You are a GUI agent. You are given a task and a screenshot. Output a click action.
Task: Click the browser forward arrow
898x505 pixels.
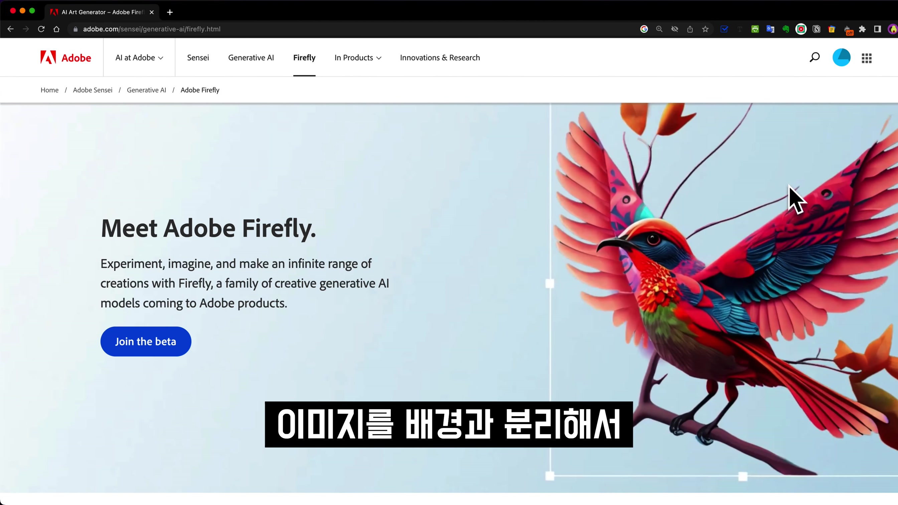click(x=26, y=29)
